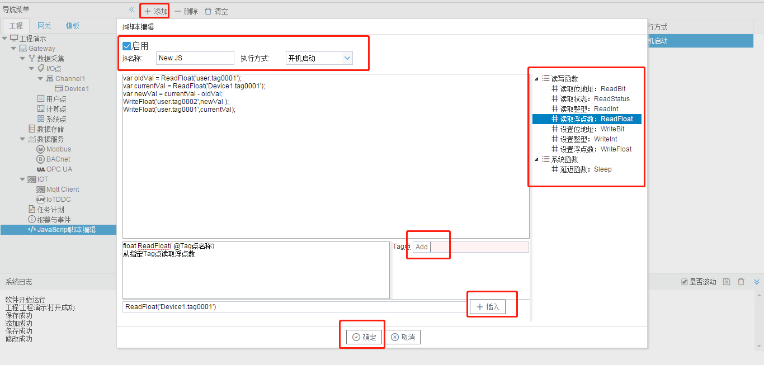Screen dimensions: 764x365
Task: Collapse the 工程演示 tree node
Action: pos(5,39)
